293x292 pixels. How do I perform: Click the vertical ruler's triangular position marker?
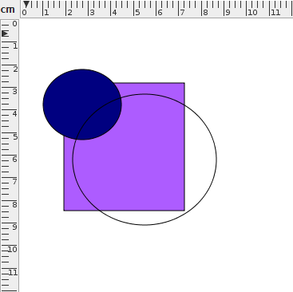point(6,34)
